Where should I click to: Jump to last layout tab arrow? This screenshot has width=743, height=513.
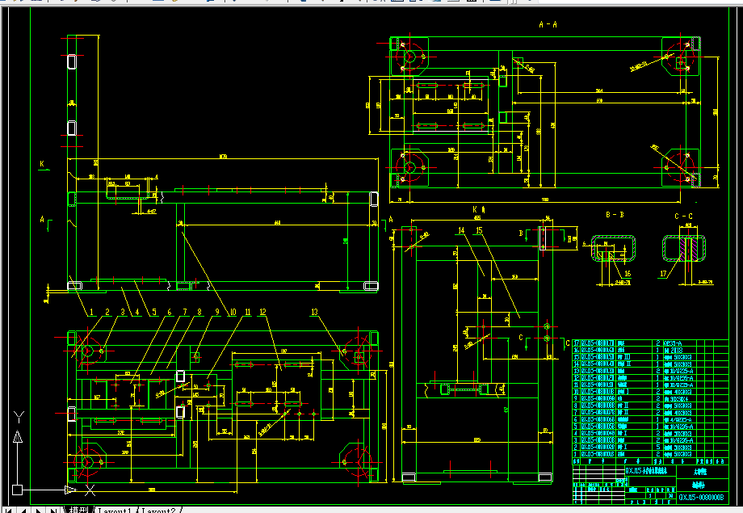click(x=53, y=511)
